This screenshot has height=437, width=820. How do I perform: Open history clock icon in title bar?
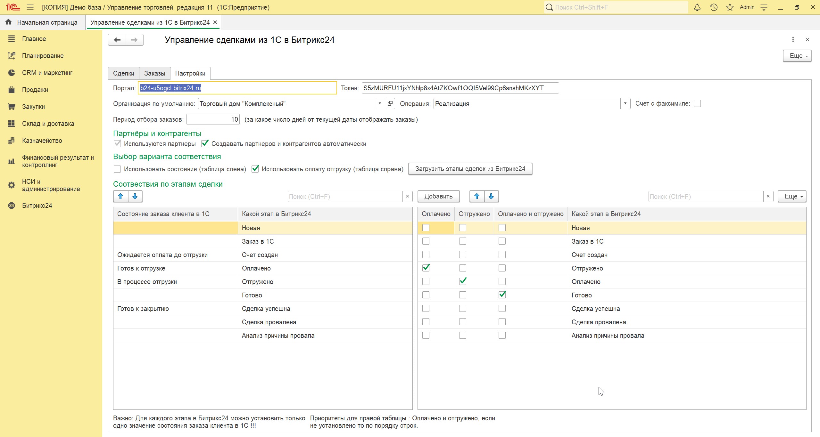714,7
